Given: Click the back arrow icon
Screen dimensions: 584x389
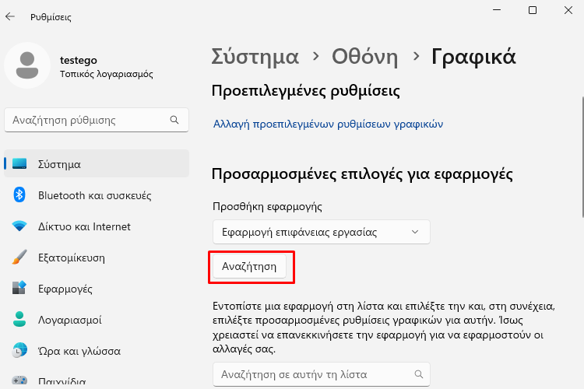Looking at the screenshot, I should click(10, 16).
